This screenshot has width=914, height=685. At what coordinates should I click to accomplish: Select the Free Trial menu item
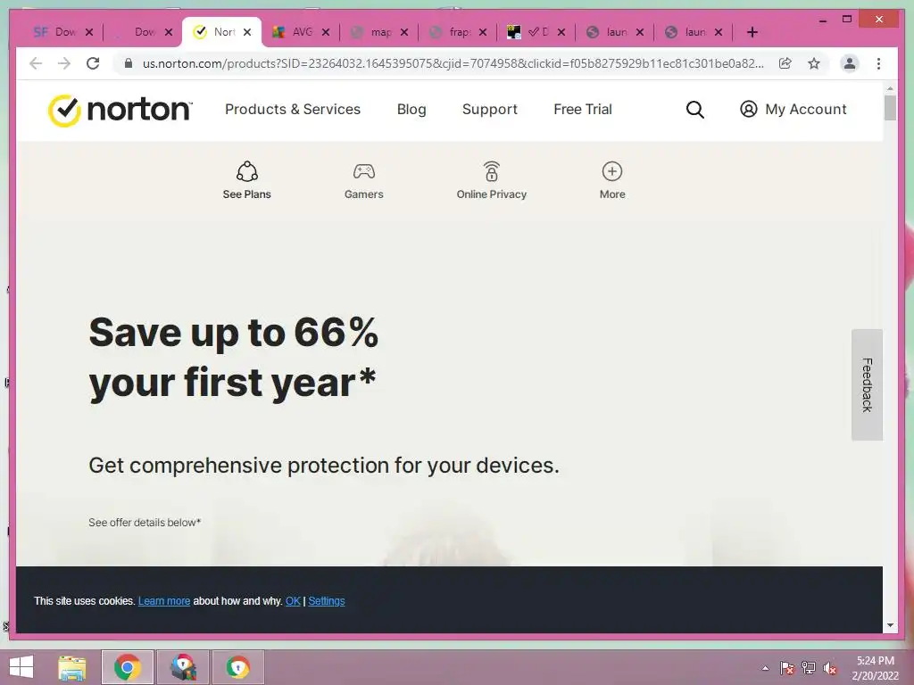coord(583,110)
